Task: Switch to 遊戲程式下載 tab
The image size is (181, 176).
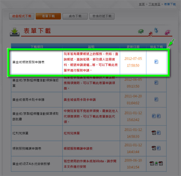Action: point(22,16)
